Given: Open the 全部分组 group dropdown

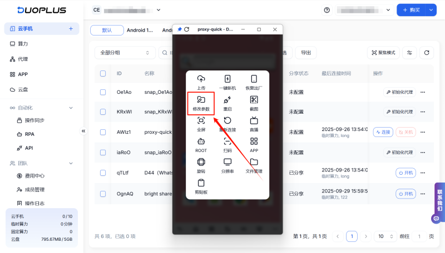Looking at the screenshot, I should click(125, 53).
